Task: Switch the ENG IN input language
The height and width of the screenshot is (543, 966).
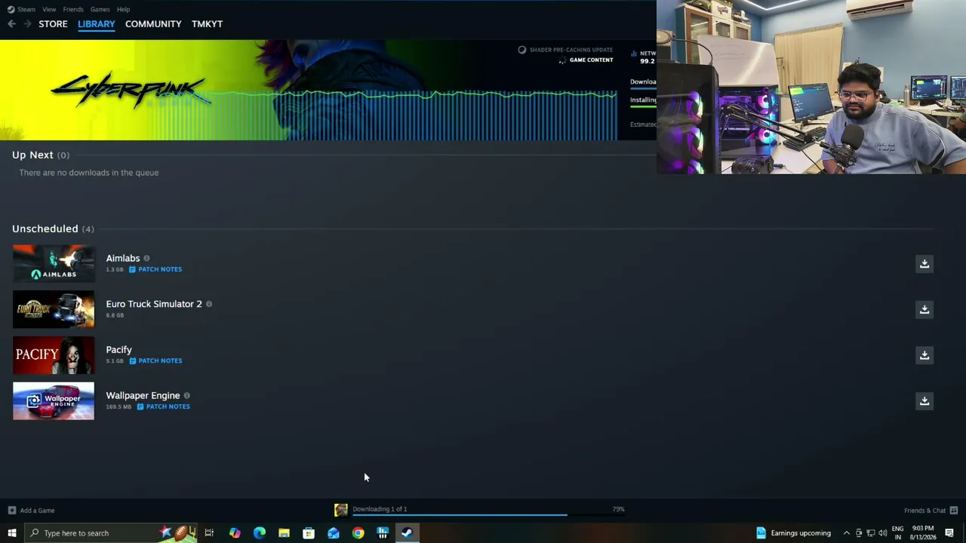Action: point(897,533)
